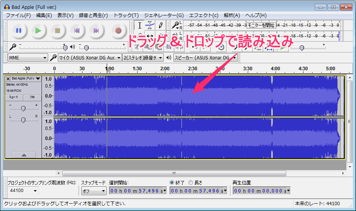Skip to start of the track
The height and width of the screenshot is (211, 356).
pos(77,30)
